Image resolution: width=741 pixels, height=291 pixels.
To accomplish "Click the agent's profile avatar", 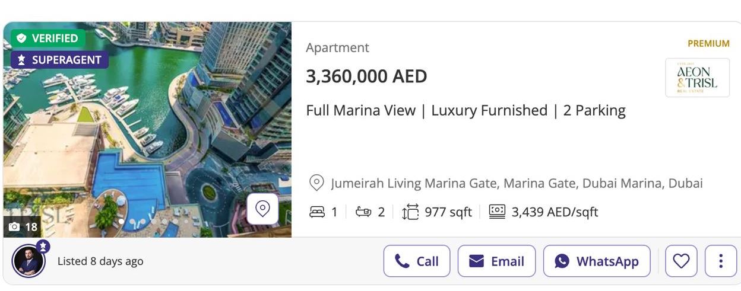I will pos(28,261).
